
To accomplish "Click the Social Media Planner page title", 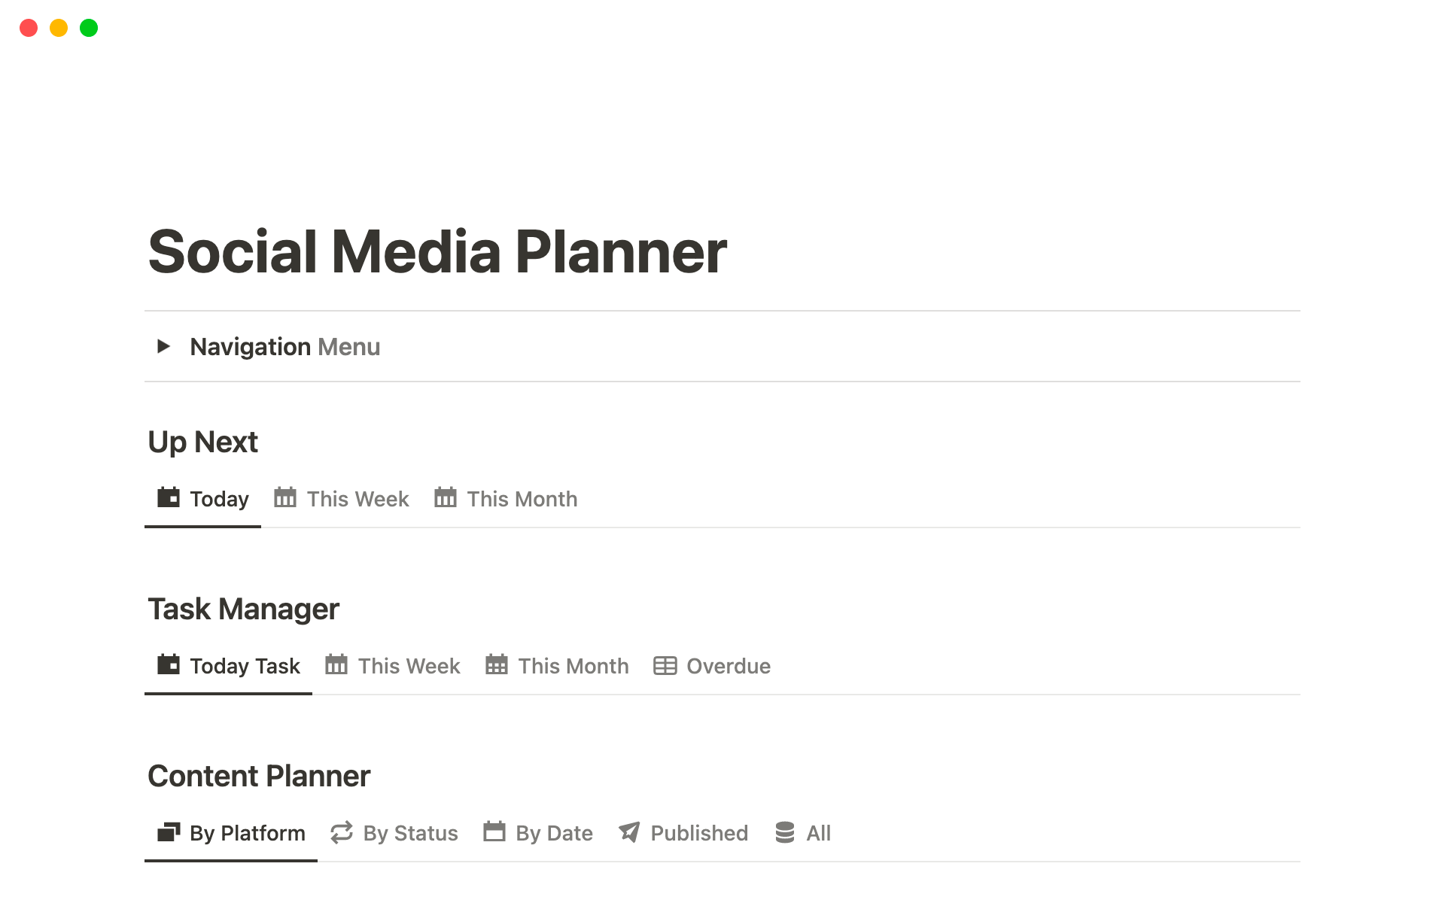I will [x=437, y=252].
